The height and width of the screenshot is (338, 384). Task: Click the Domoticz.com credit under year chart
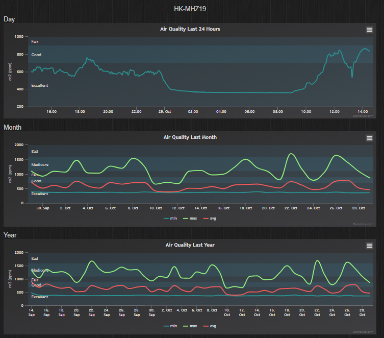[363, 332]
